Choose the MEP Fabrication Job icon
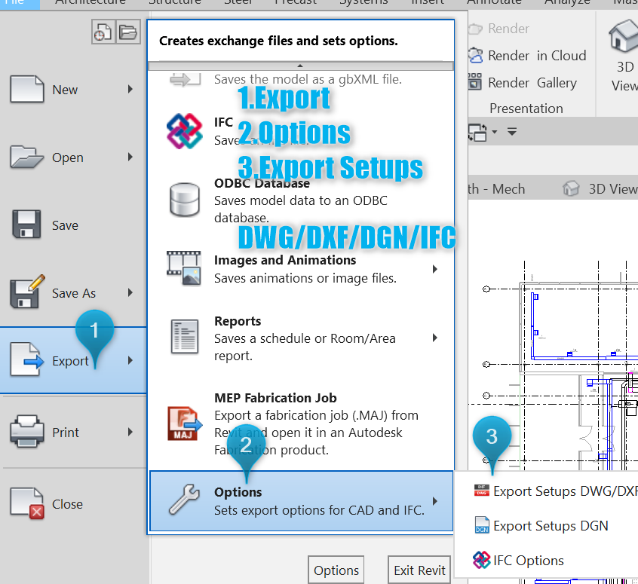The height and width of the screenshot is (584, 638). click(184, 423)
